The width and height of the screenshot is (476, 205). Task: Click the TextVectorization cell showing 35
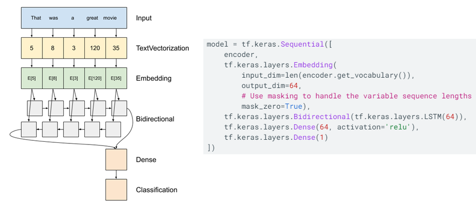116,48
